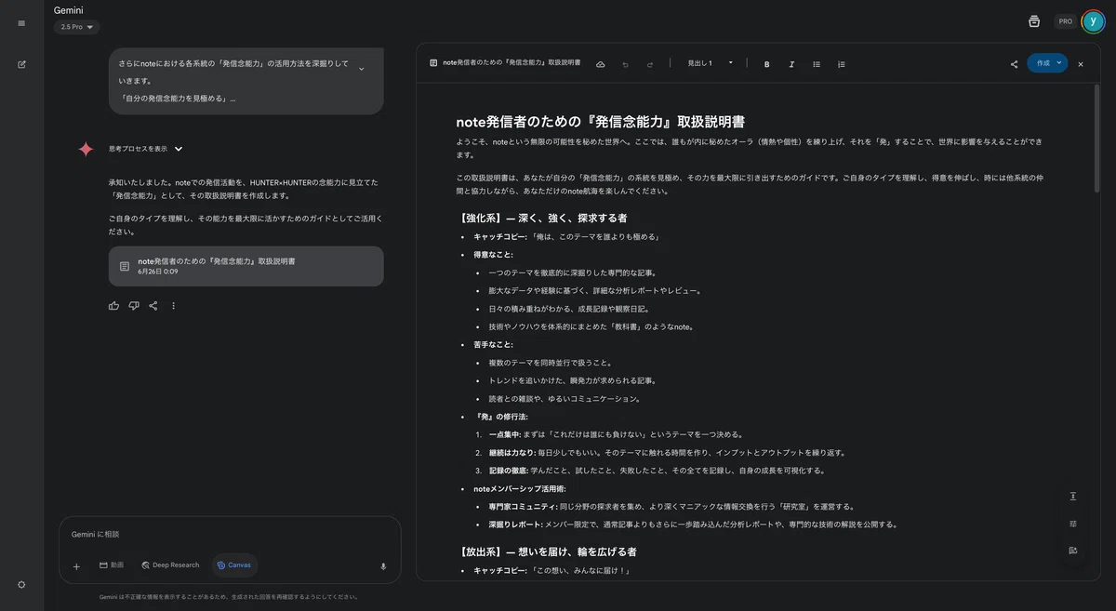Click the Gemini logo text

pos(68,10)
